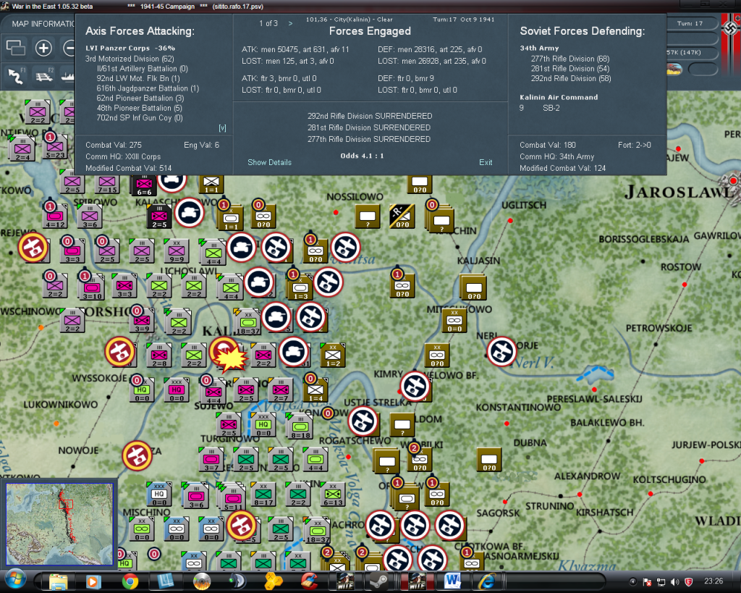This screenshot has height=593, width=741.
Task: Select the Soviet counter labeled 1=3
Action: 300,288
